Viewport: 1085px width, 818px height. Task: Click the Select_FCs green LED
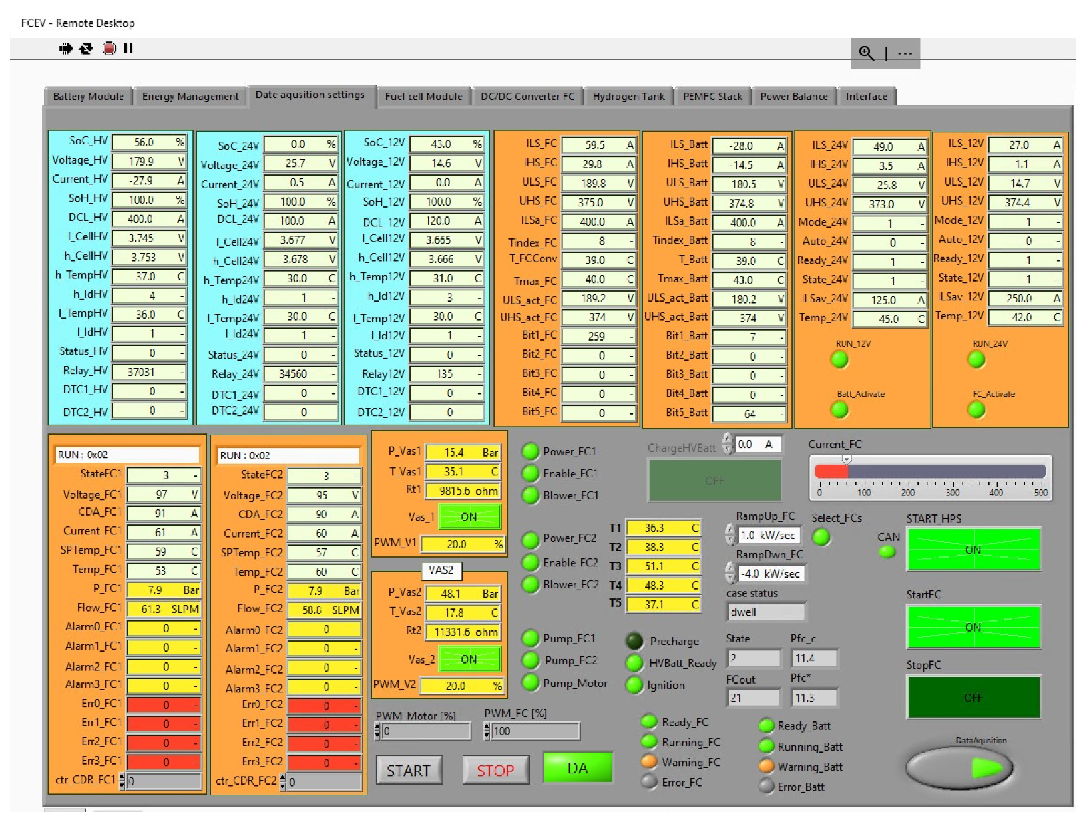(x=821, y=538)
